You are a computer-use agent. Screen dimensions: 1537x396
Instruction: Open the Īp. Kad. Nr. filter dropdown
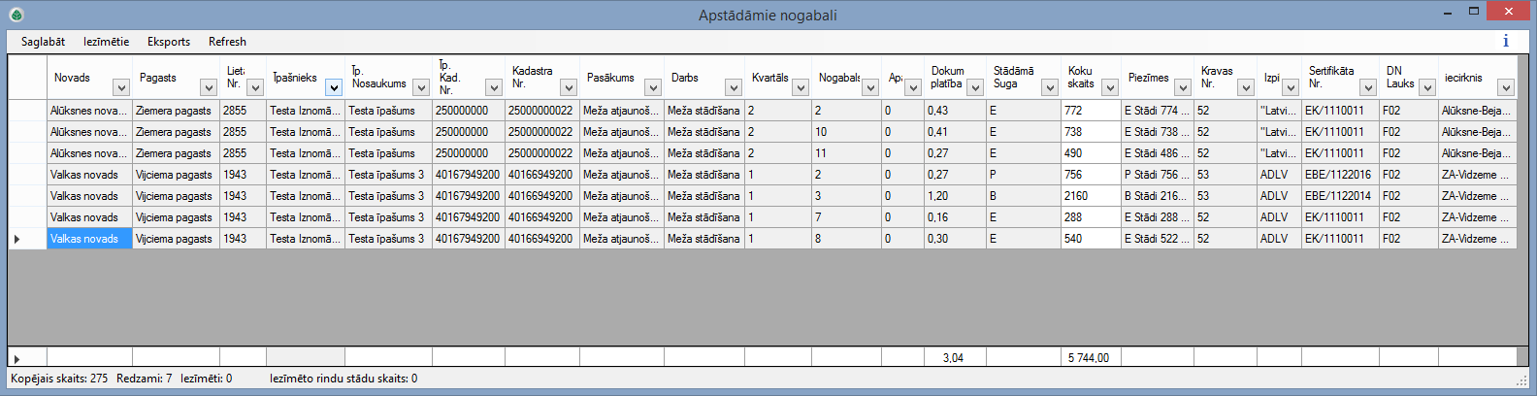[494, 87]
